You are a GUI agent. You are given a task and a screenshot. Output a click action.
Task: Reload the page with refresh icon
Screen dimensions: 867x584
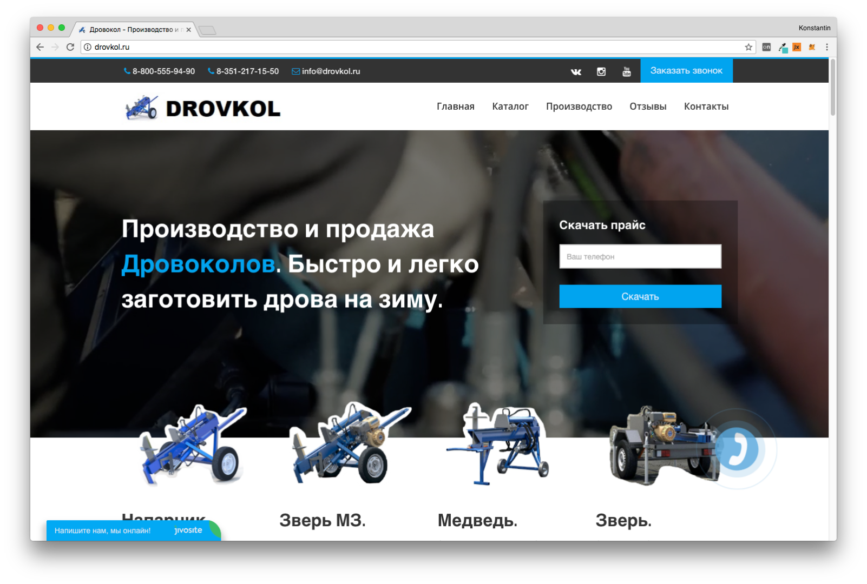click(x=70, y=47)
